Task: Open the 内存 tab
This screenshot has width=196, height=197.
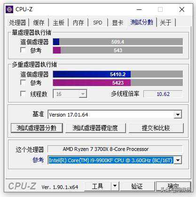Action: [78, 23]
